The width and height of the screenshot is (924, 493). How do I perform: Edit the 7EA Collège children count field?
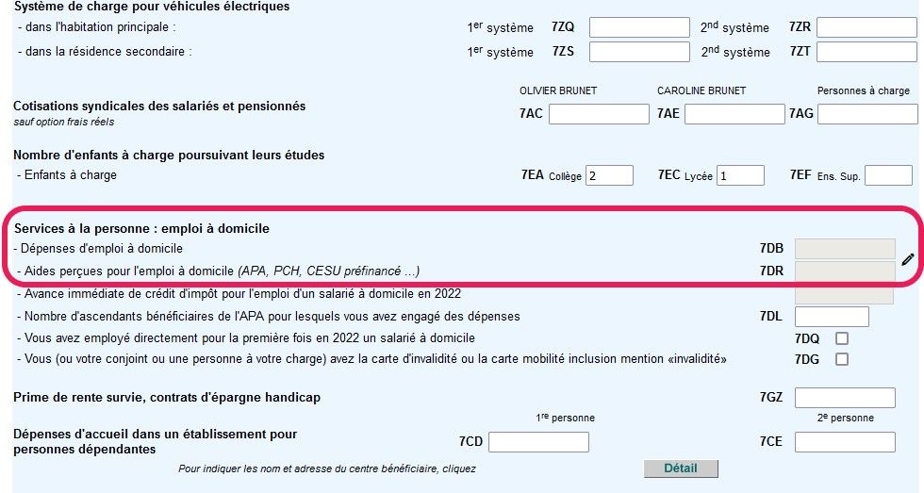(609, 175)
